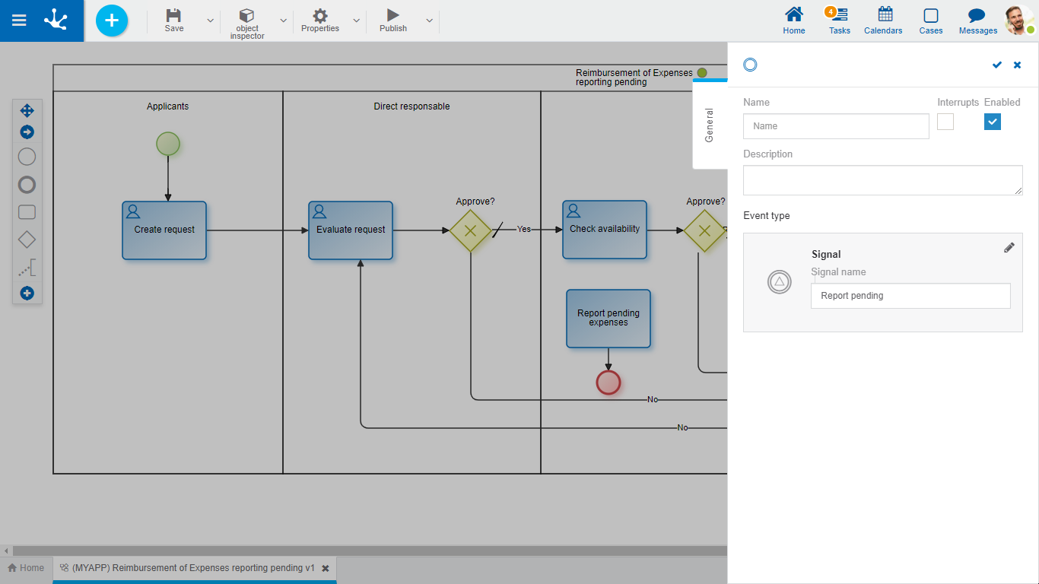Image resolution: width=1039 pixels, height=584 pixels.
Task: Select the task rectangle shape tool
Action: point(27,212)
